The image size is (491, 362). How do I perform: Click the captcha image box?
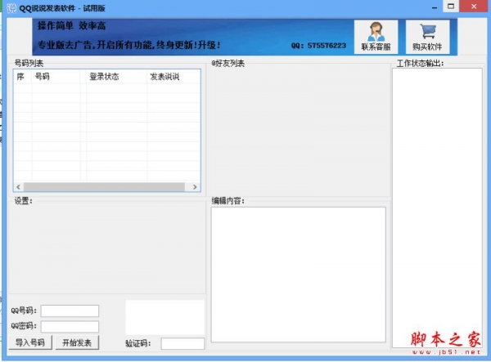coord(165,317)
